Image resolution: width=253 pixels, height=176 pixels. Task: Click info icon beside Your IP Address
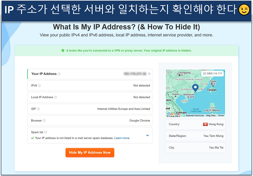point(59,74)
